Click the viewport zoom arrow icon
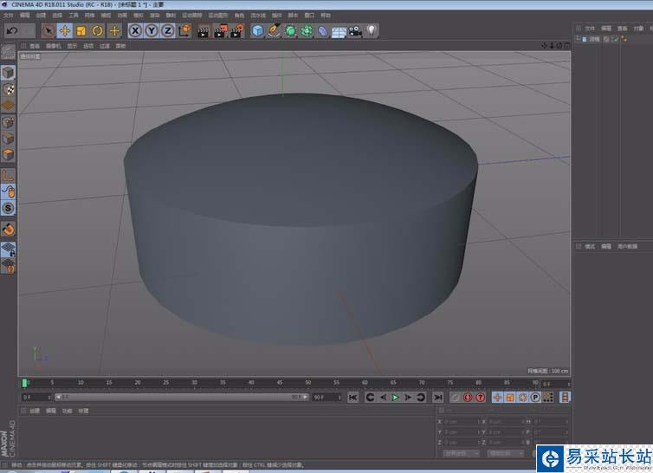 click(x=552, y=46)
